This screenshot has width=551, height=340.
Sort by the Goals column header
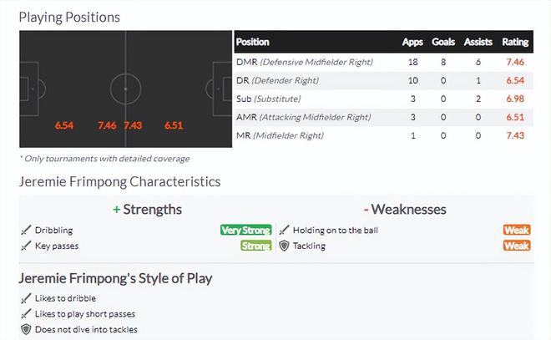tap(443, 42)
